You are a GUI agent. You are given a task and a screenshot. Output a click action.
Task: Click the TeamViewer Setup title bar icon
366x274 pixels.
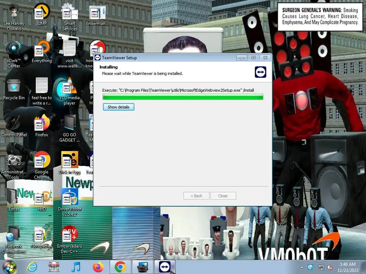(x=98, y=57)
